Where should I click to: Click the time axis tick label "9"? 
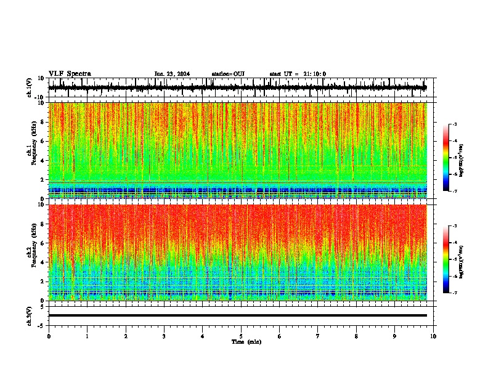coord(394,336)
